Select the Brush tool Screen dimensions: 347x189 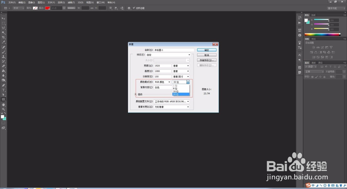point(3,52)
